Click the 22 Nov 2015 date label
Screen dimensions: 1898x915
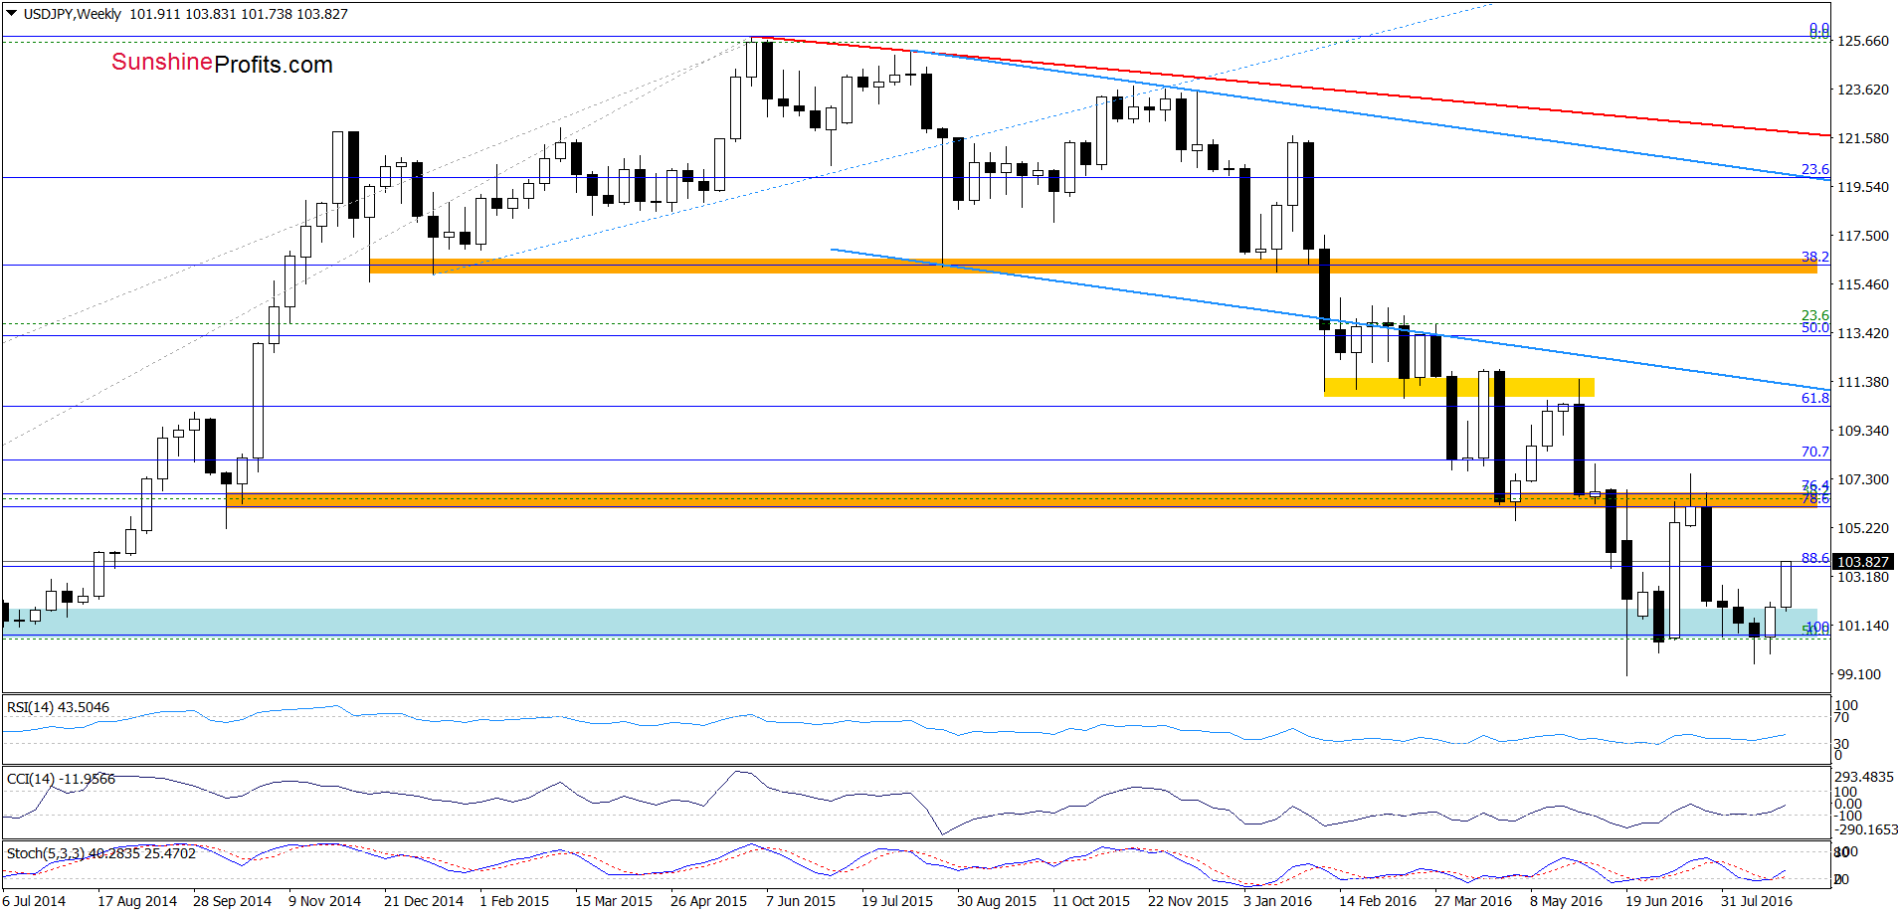[1188, 901]
